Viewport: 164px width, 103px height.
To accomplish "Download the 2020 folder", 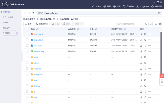I will (141, 57).
